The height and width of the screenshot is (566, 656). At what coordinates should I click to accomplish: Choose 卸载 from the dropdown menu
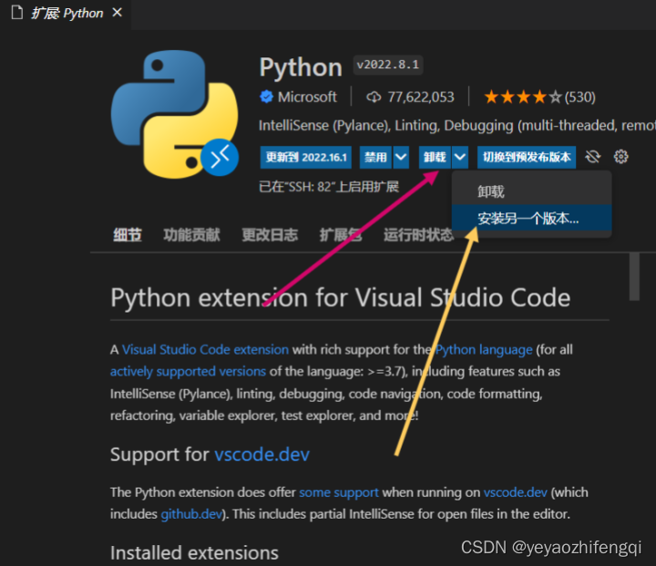(531, 191)
